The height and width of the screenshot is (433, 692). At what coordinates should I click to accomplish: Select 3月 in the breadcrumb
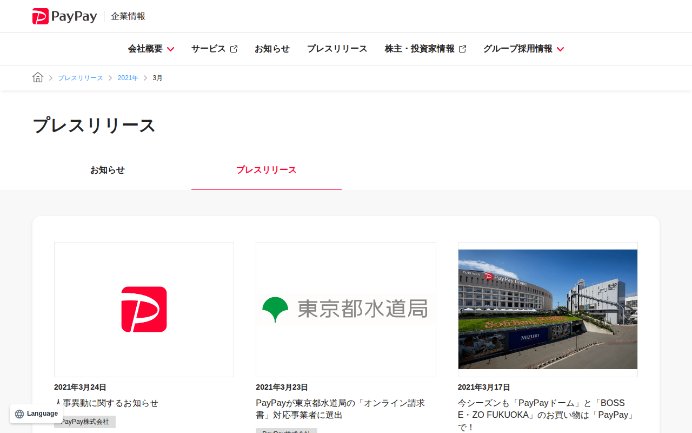(157, 78)
